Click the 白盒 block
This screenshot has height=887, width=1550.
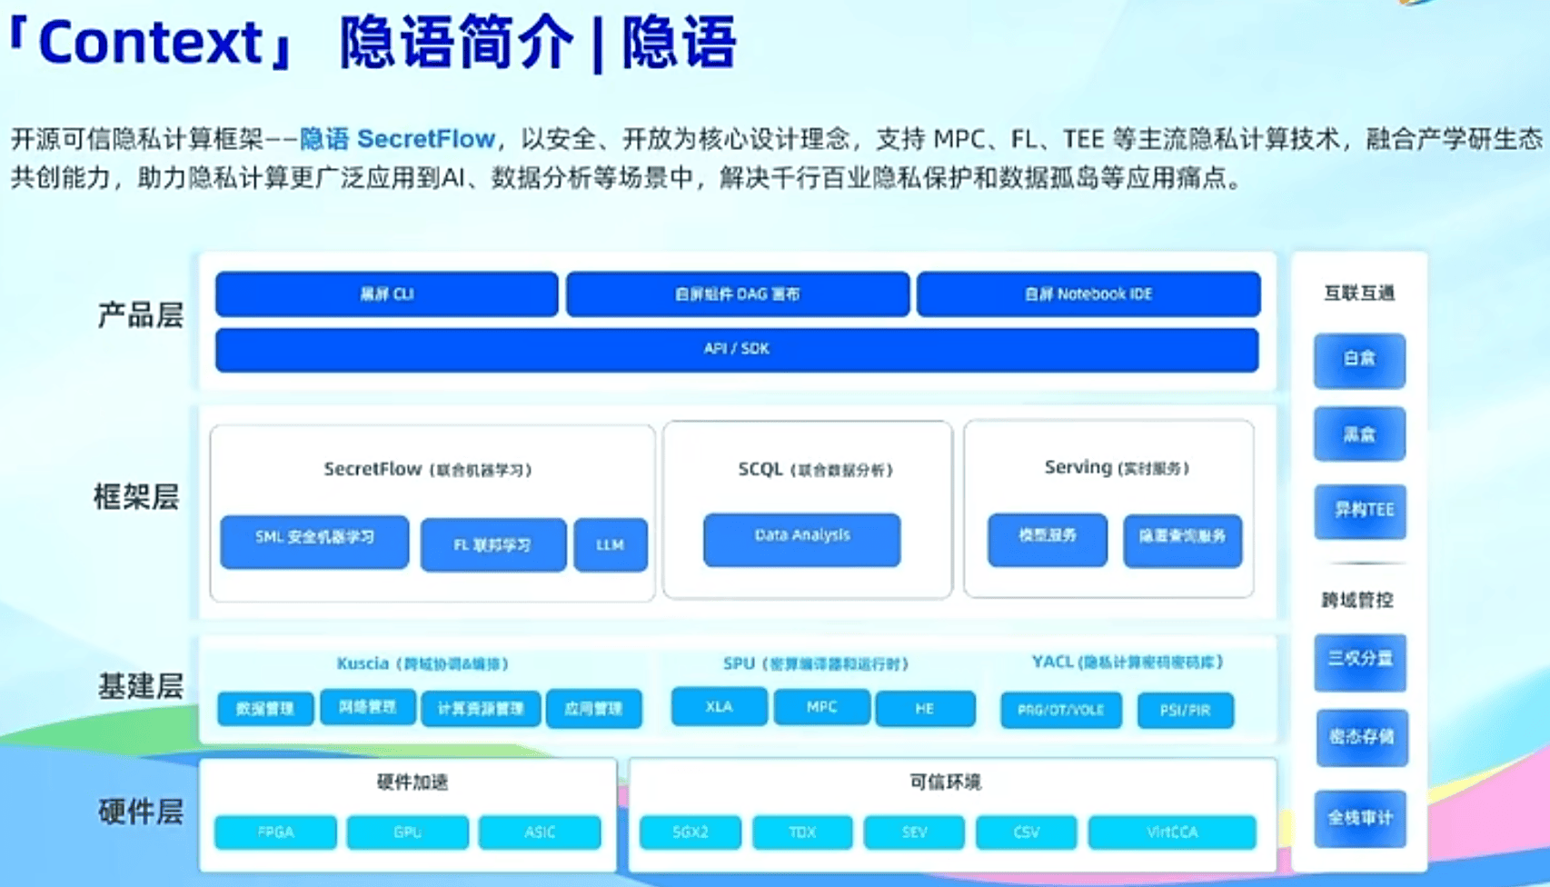point(1360,360)
